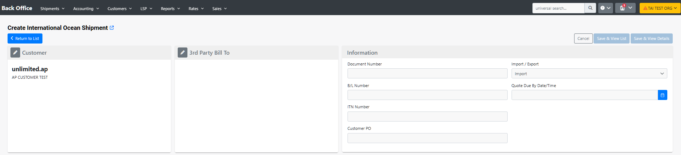The height and width of the screenshot is (155, 681).
Task: Click the Cancel button
Action: (x=583, y=38)
